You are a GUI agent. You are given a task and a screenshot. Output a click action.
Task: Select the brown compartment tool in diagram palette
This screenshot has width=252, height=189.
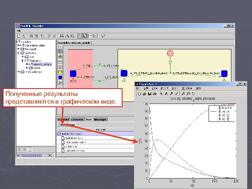(60, 56)
